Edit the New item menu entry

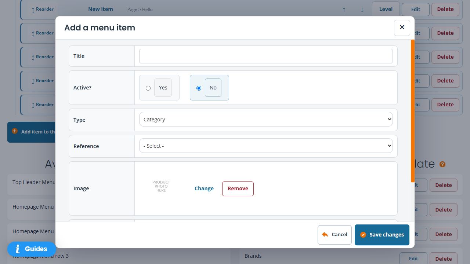tap(416, 9)
